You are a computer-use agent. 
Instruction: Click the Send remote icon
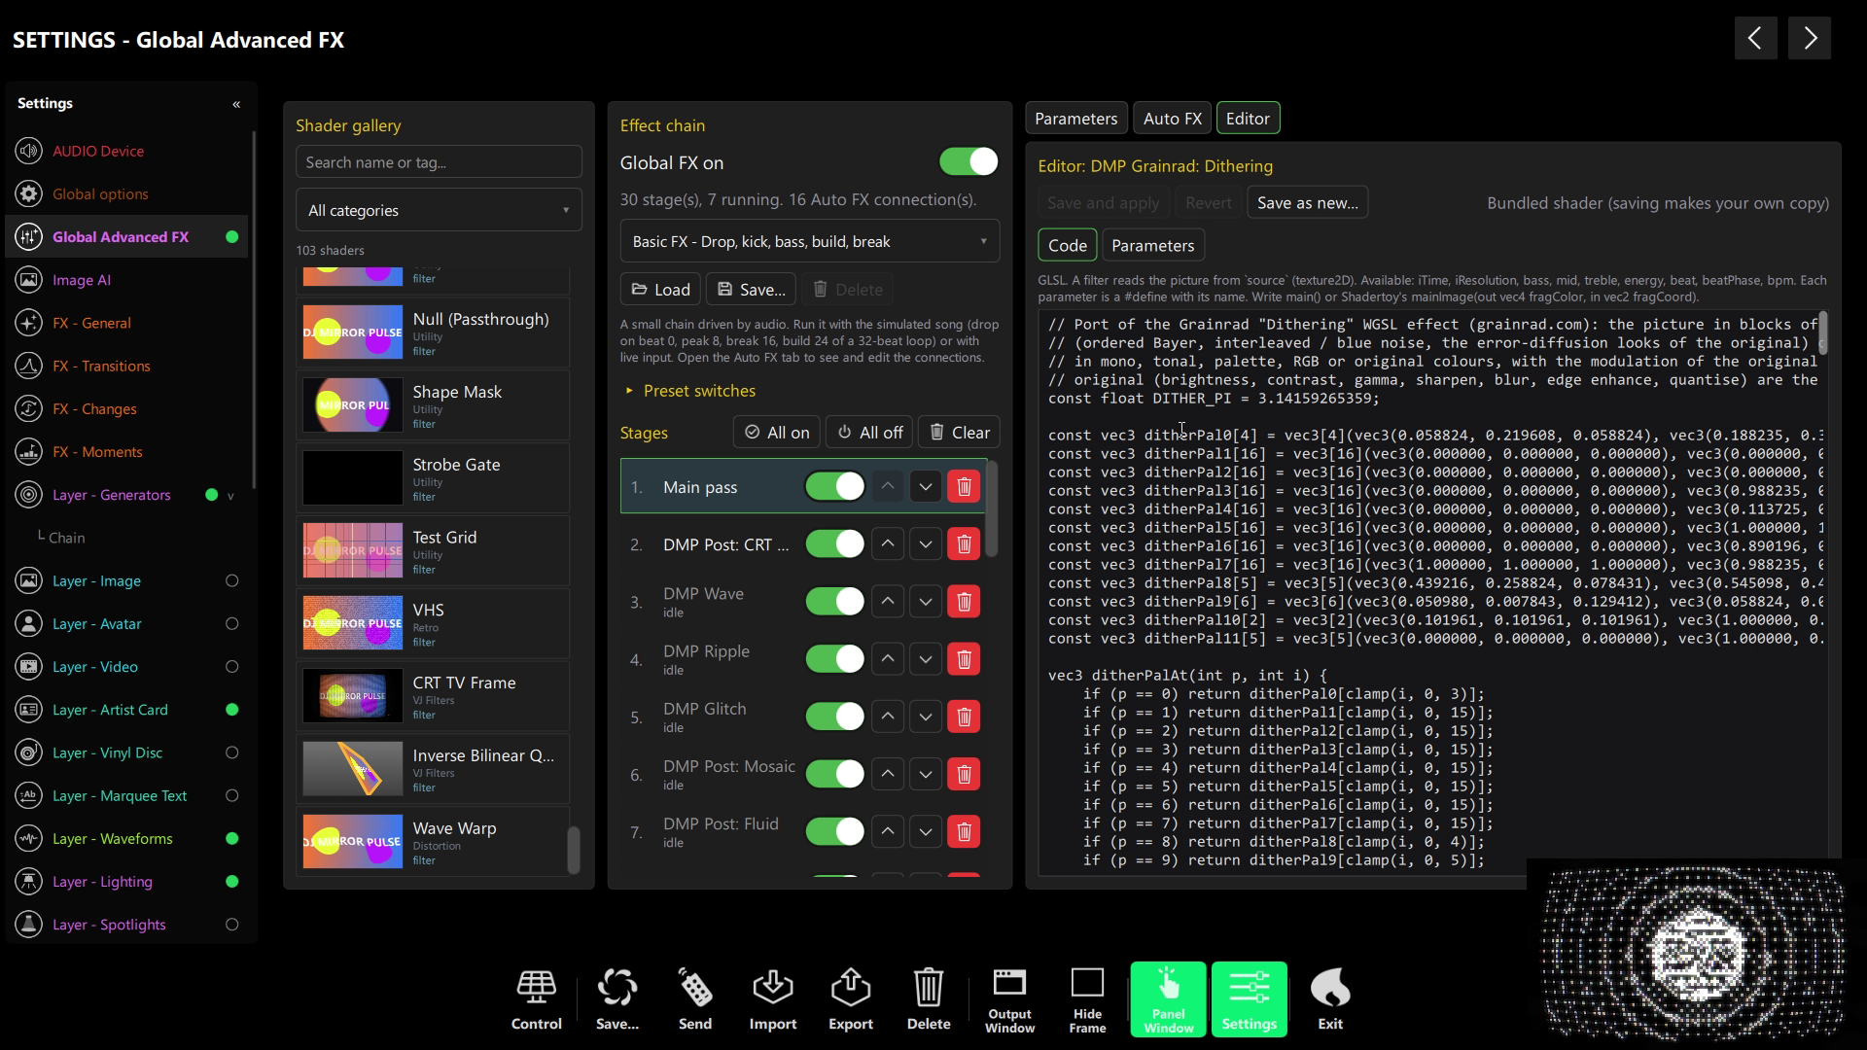(x=695, y=998)
